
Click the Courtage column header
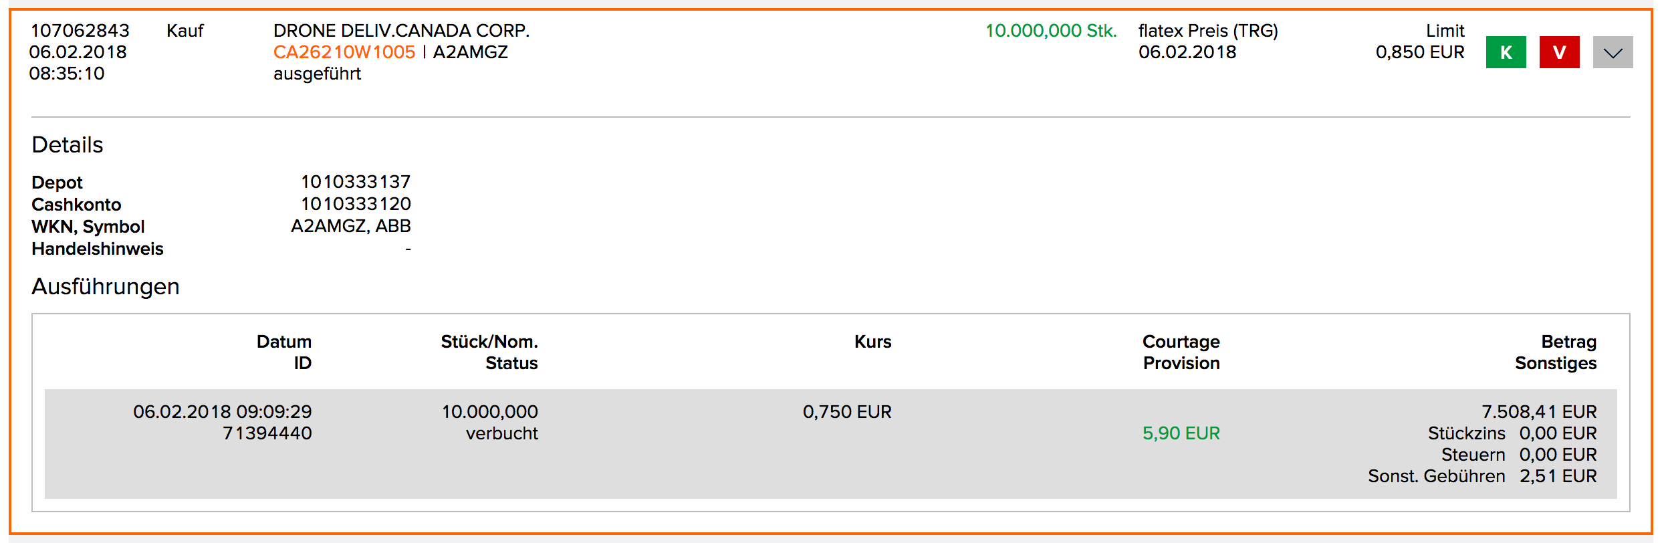point(1181,342)
